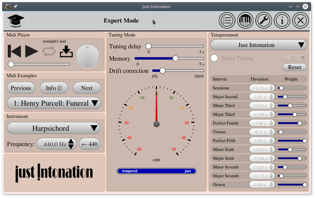Click the circled X quit icon
The image size is (315, 198).
coord(301,21)
